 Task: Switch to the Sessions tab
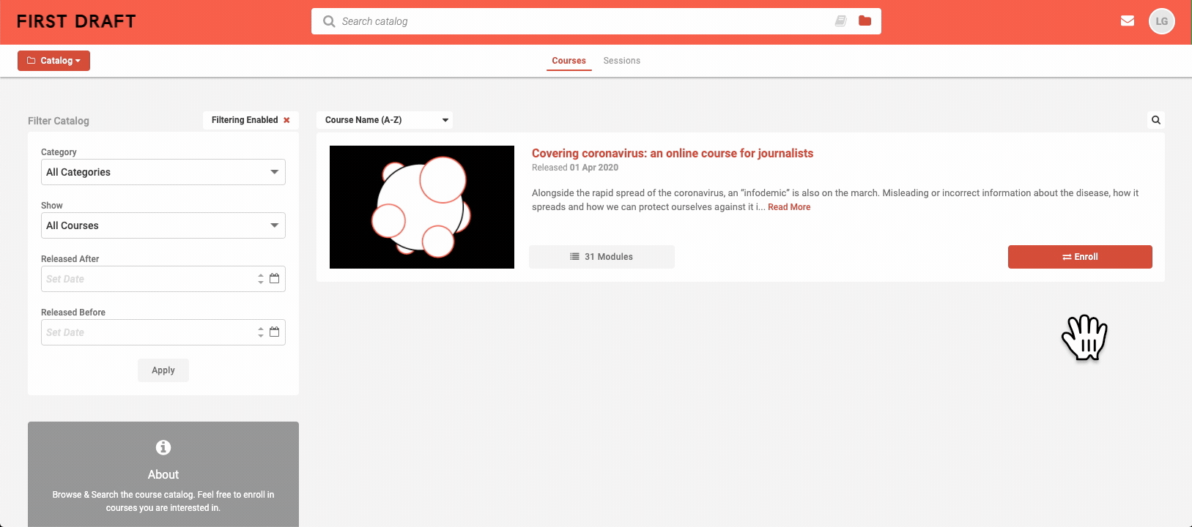click(x=621, y=61)
